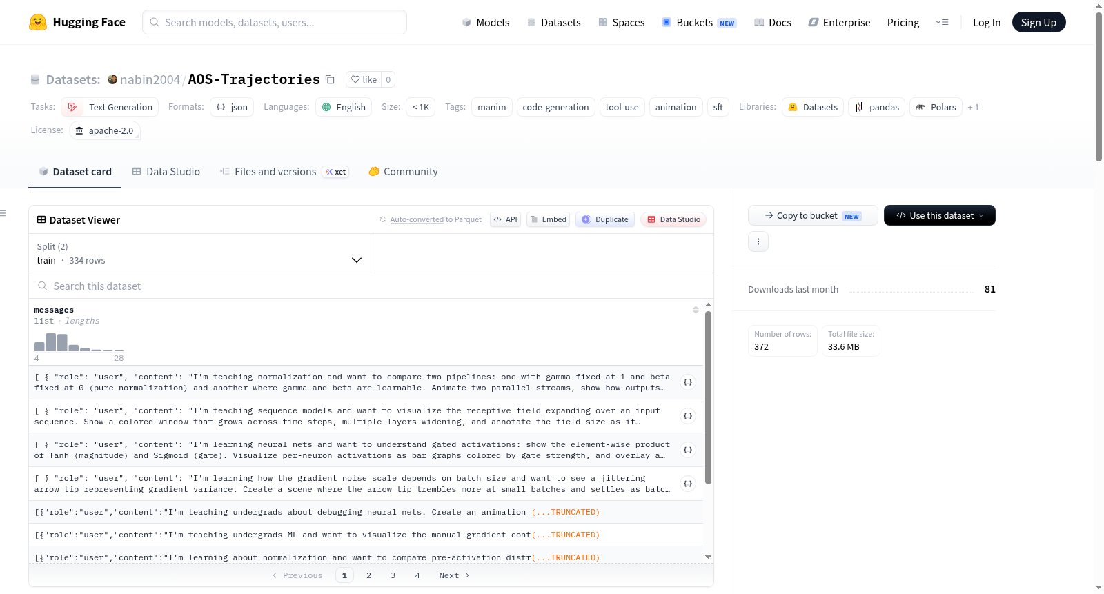Image resolution: width=1104 pixels, height=594 pixels.
Task: Open the Models navigation item
Action: pyautogui.click(x=486, y=22)
